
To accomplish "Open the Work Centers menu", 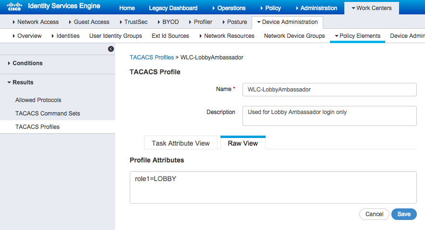I will (372, 8).
